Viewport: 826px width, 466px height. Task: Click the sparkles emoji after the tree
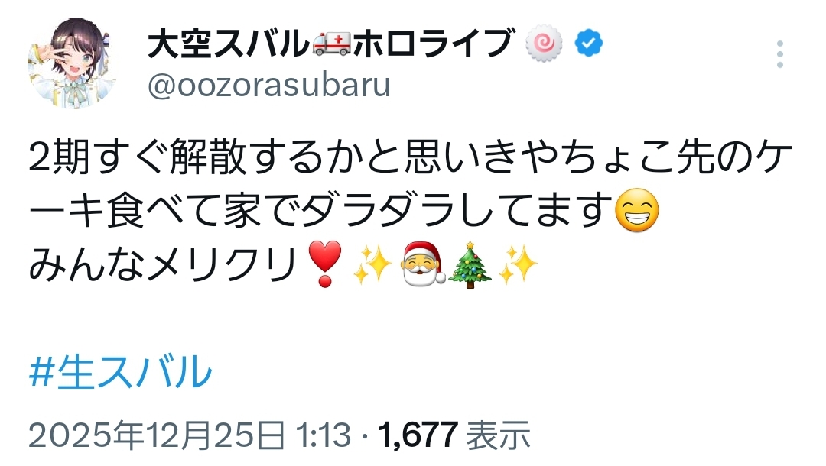pyautogui.click(x=518, y=264)
